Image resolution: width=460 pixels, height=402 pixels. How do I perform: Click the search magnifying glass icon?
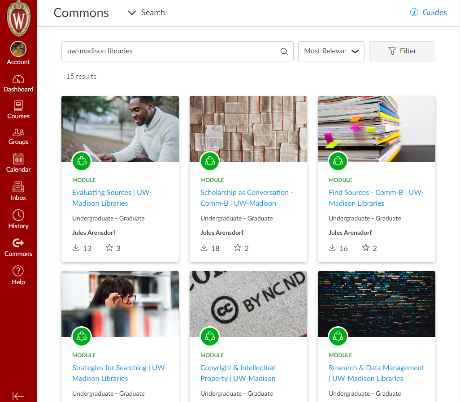[x=284, y=52]
